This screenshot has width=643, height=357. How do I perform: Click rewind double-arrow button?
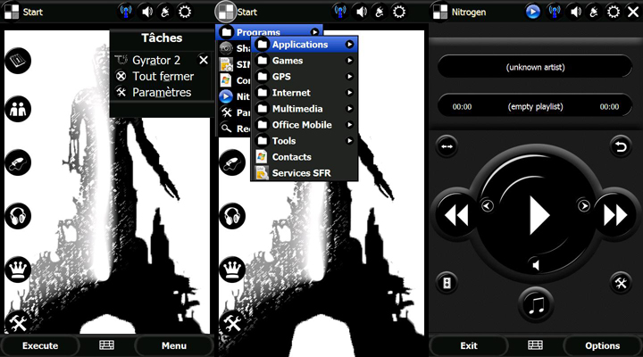[455, 215]
